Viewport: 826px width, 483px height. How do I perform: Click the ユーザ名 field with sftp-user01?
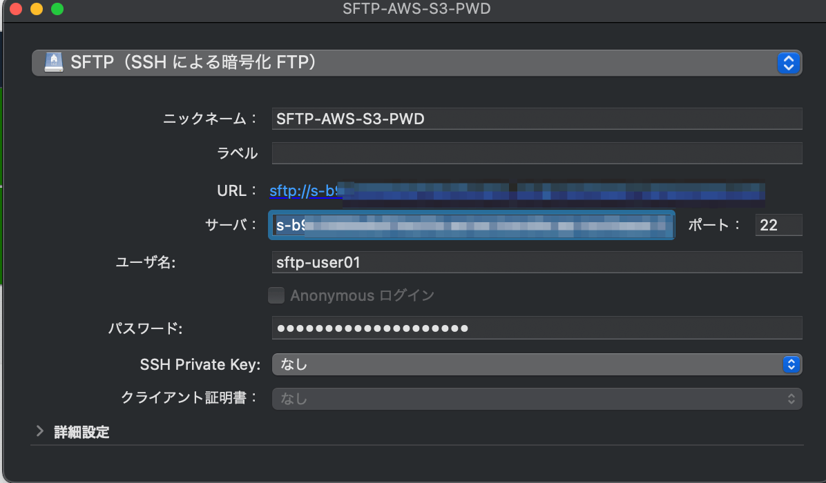coord(536,262)
